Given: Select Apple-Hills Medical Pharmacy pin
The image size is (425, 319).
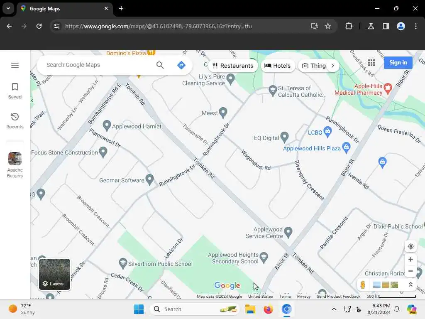Looking at the screenshot, I should click(x=388, y=88).
